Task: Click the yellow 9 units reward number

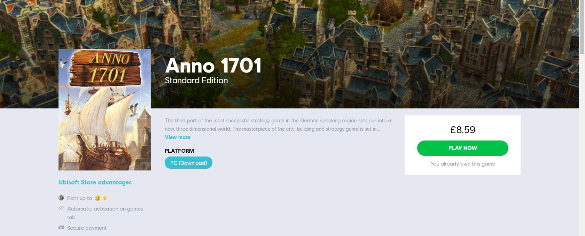Action: 105,198
